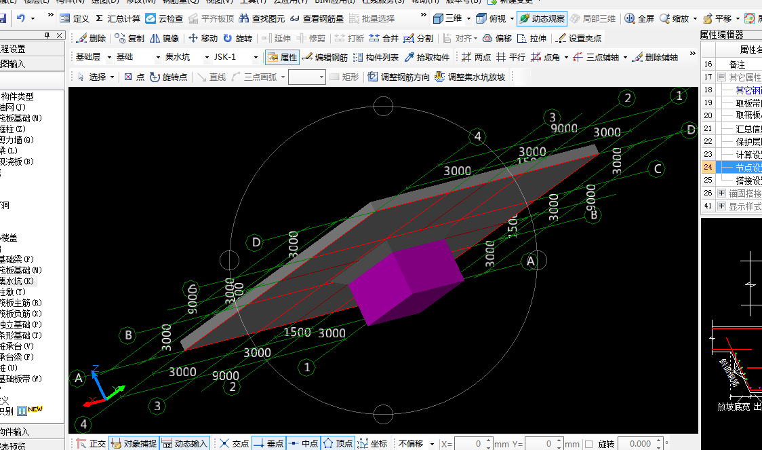Image resolution: width=762 pixels, height=450 pixels.
Task: Toggle 垂点 perpendicular snap
Action: (268, 444)
